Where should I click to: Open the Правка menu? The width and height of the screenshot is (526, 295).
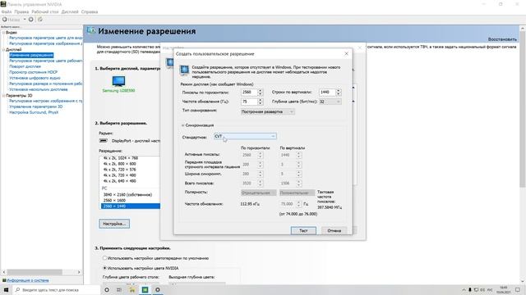[21, 11]
